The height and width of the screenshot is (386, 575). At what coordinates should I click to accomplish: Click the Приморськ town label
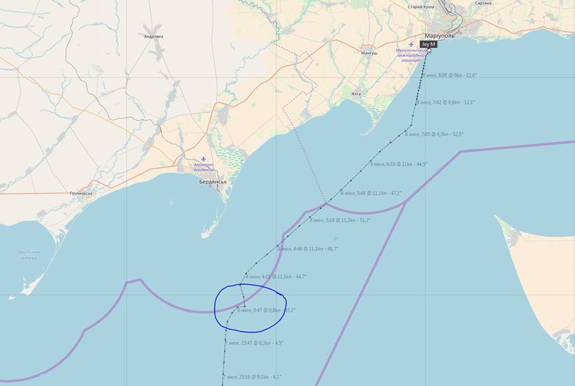[x=81, y=194]
